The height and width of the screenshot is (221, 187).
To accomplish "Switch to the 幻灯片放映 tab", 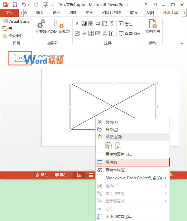I will pos(112,13).
